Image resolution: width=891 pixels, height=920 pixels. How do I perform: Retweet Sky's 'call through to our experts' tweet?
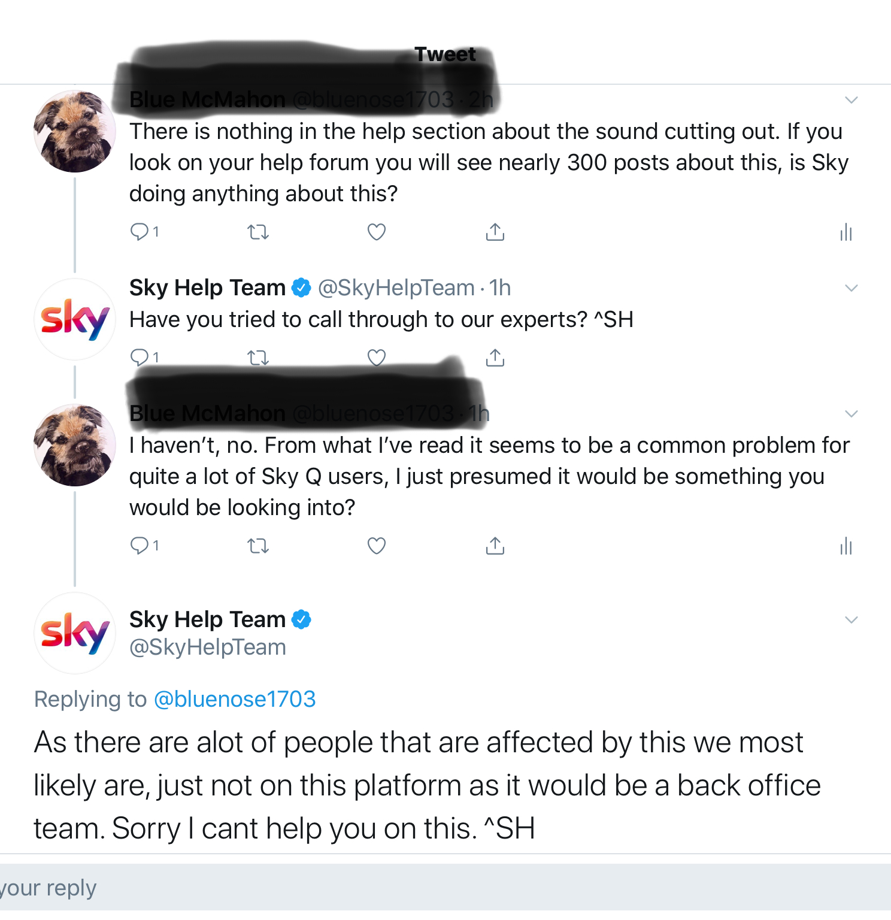point(258,358)
